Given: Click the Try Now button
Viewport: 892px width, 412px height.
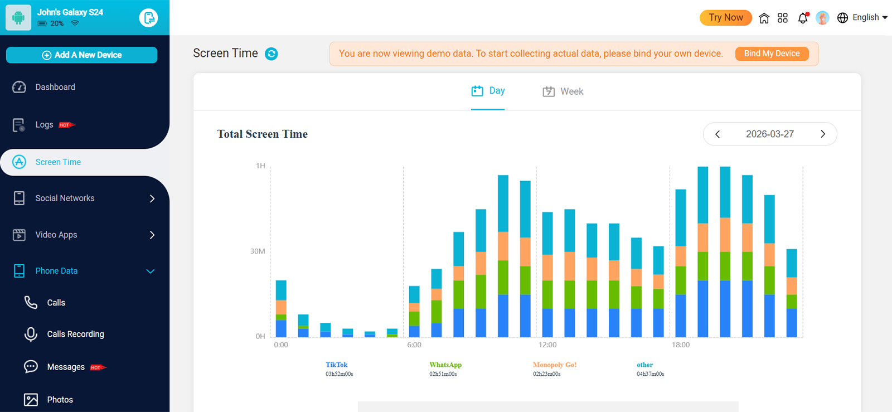Looking at the screenshot, I should (725, 18).
